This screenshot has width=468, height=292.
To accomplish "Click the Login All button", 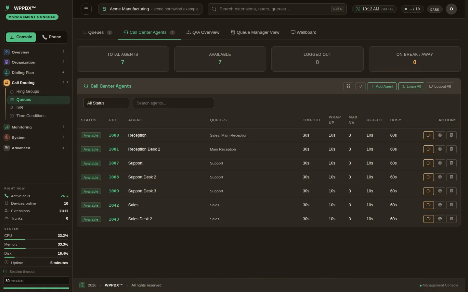I will point(411,86).
